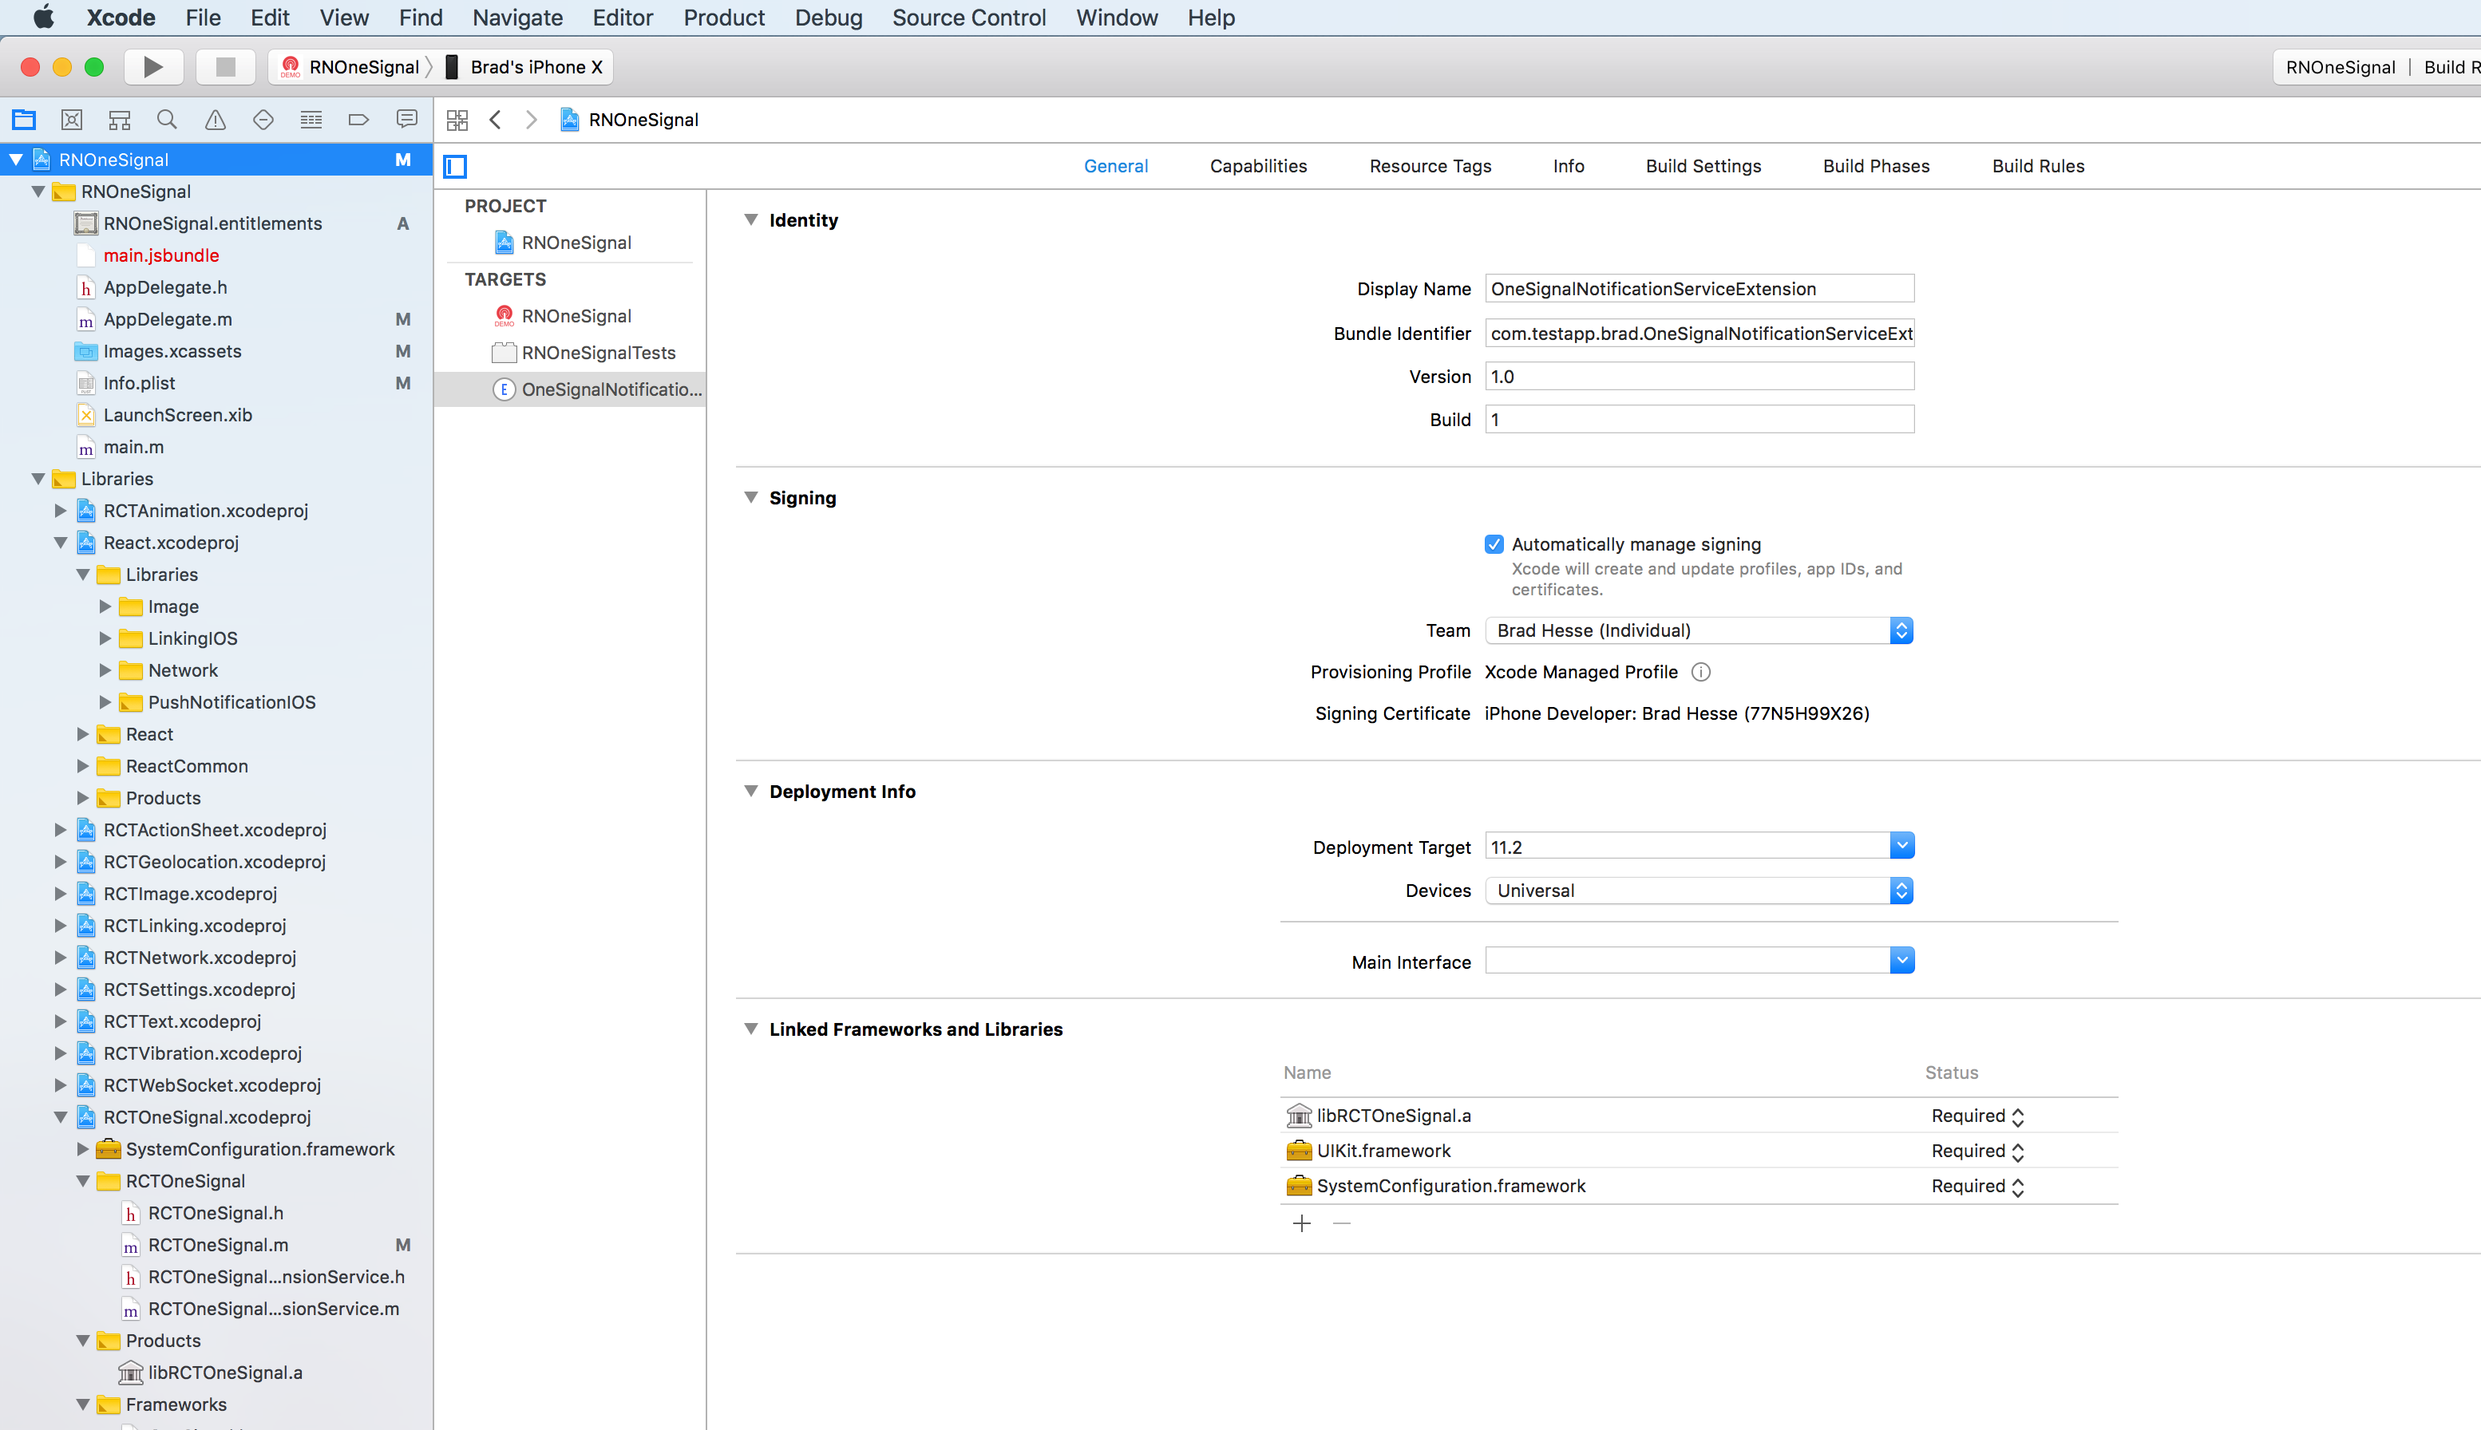The width and height of the screenshot is (2481, 1430).
Task: Select main.jsbundle file in navigator
Action: click(x=161, y=255)
